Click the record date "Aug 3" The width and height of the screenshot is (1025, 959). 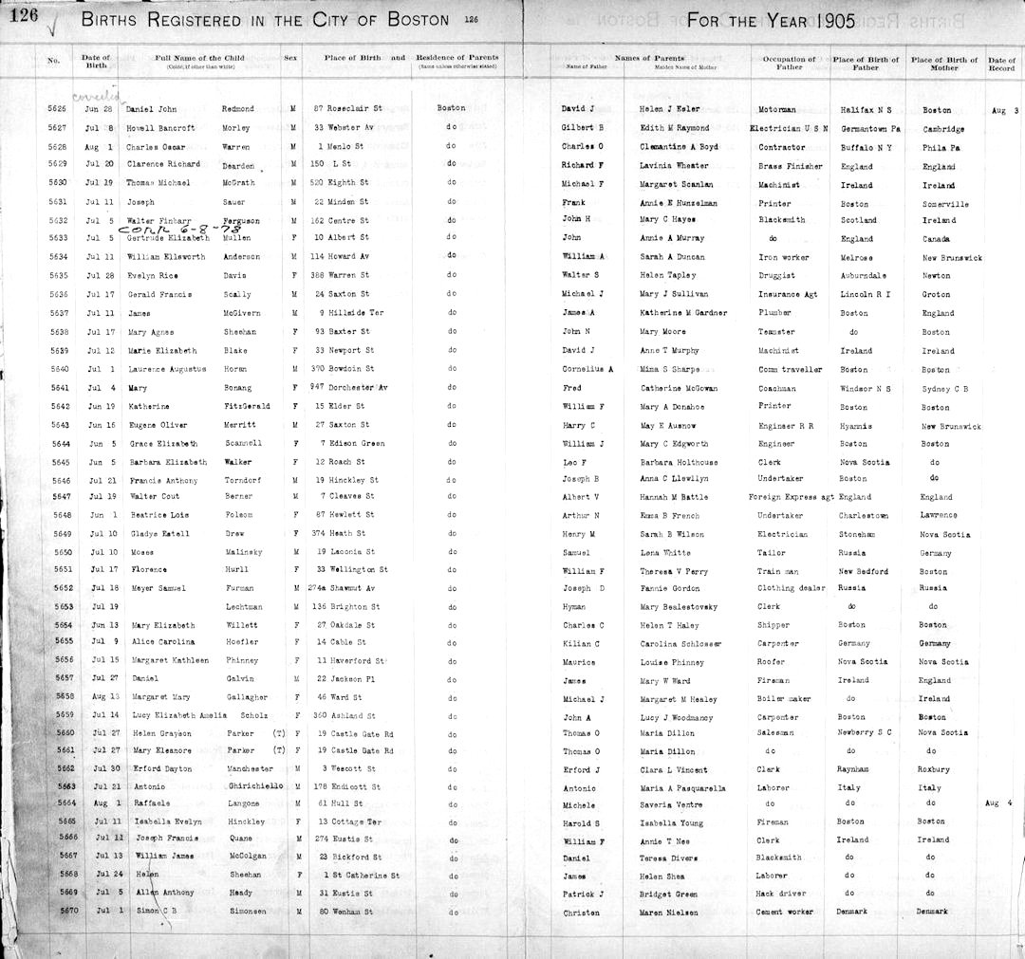1005,110
